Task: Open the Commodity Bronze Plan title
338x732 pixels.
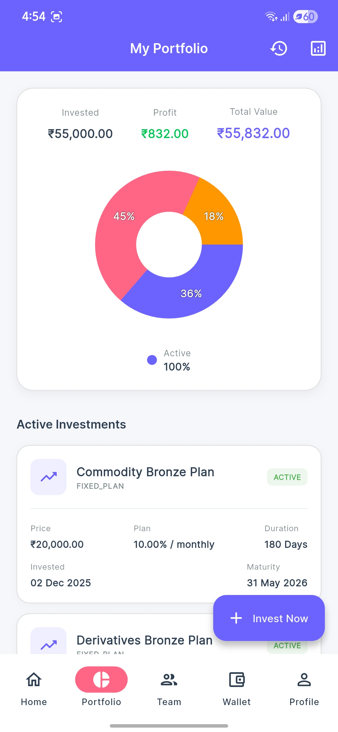Action: click(145, 472)
